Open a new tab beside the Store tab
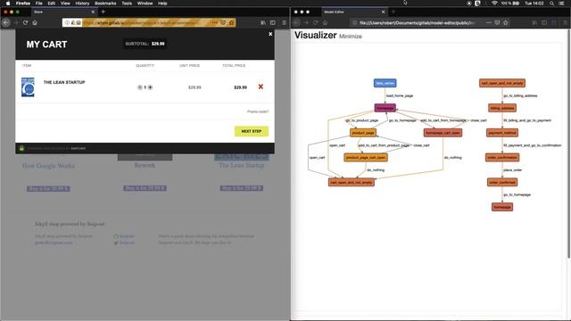 (103, 12)
